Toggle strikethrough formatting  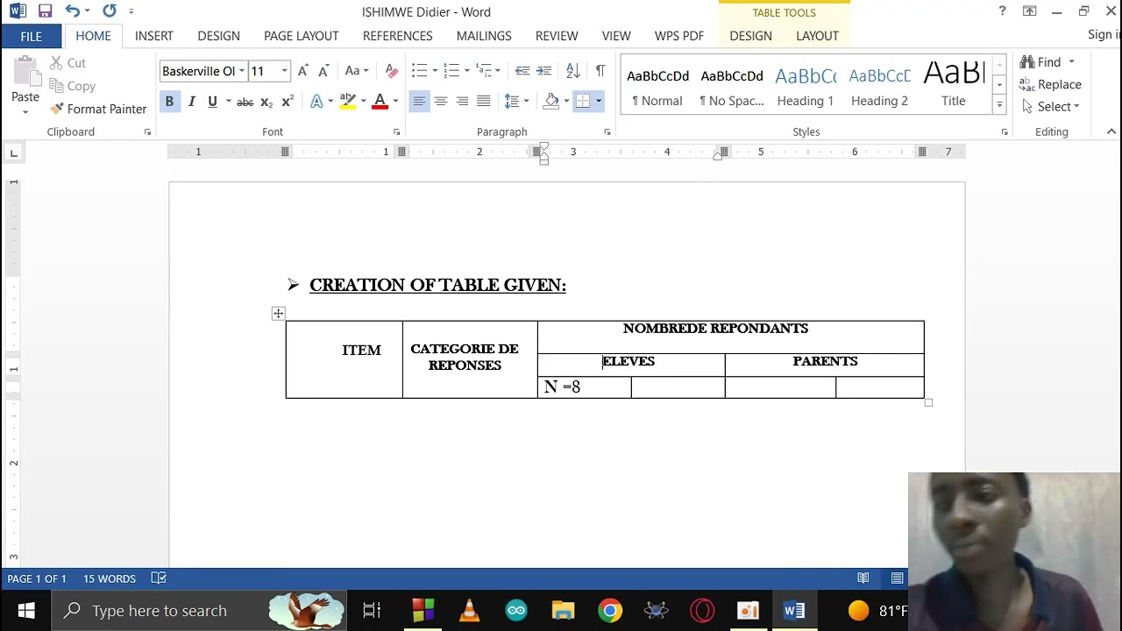[x=245, y=102]
